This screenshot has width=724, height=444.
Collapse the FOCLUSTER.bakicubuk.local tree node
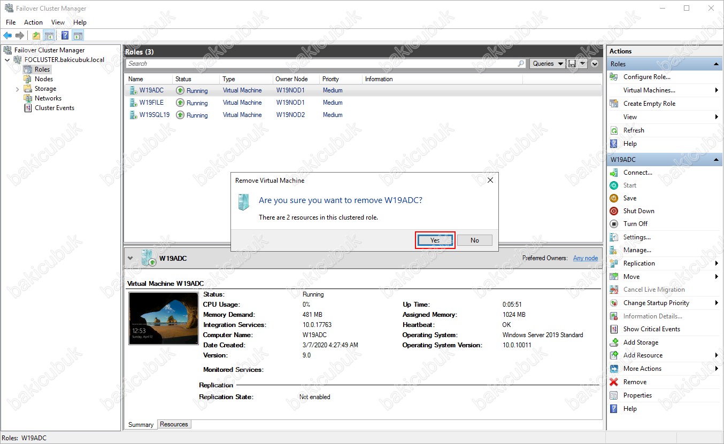click(x=7, y=60)
